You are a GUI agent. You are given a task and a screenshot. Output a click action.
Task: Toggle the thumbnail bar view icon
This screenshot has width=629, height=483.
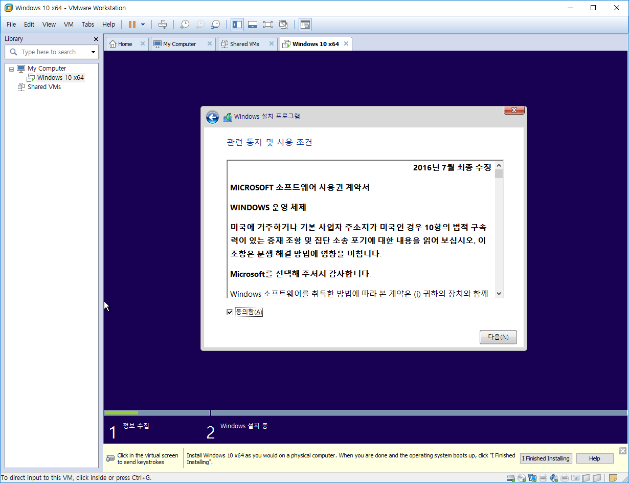coord(253,24)
